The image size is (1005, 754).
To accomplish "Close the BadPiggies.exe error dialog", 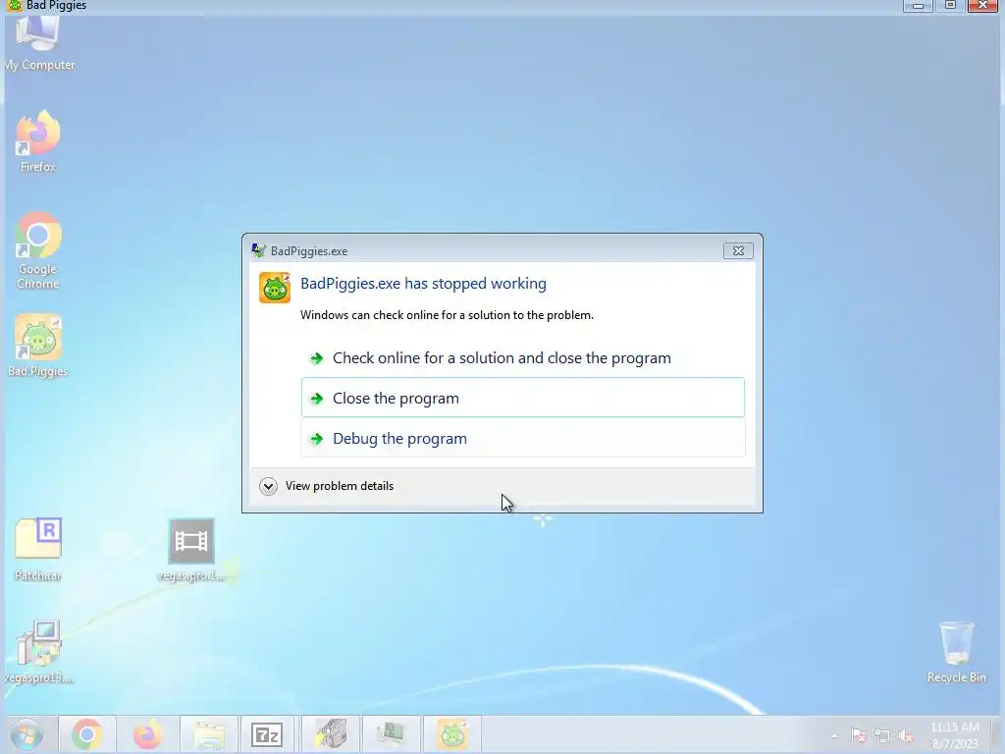I will point(738,250).
